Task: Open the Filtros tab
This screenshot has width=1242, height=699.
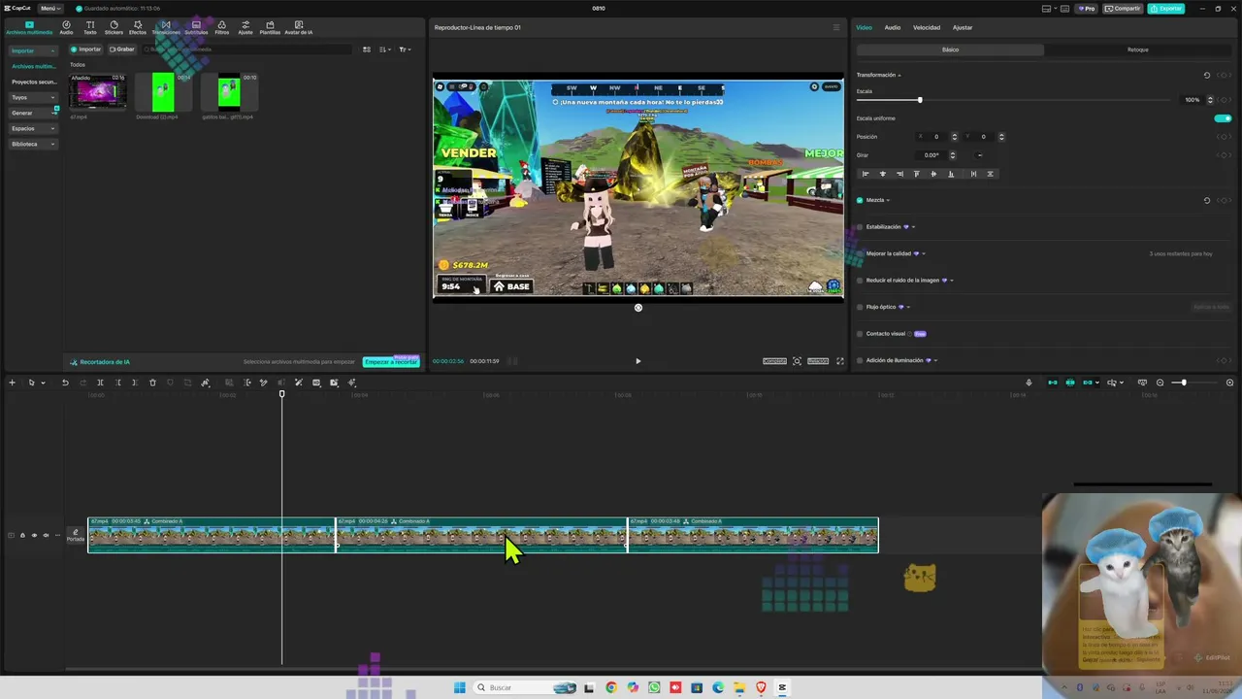Action: (222, 27)
